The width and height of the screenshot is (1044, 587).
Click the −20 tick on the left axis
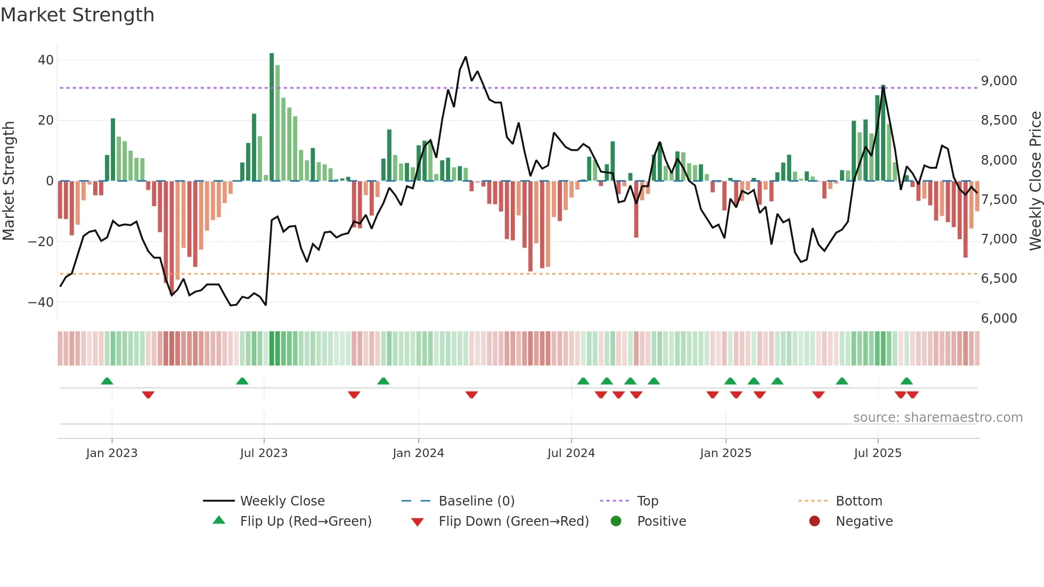point(41,242)
